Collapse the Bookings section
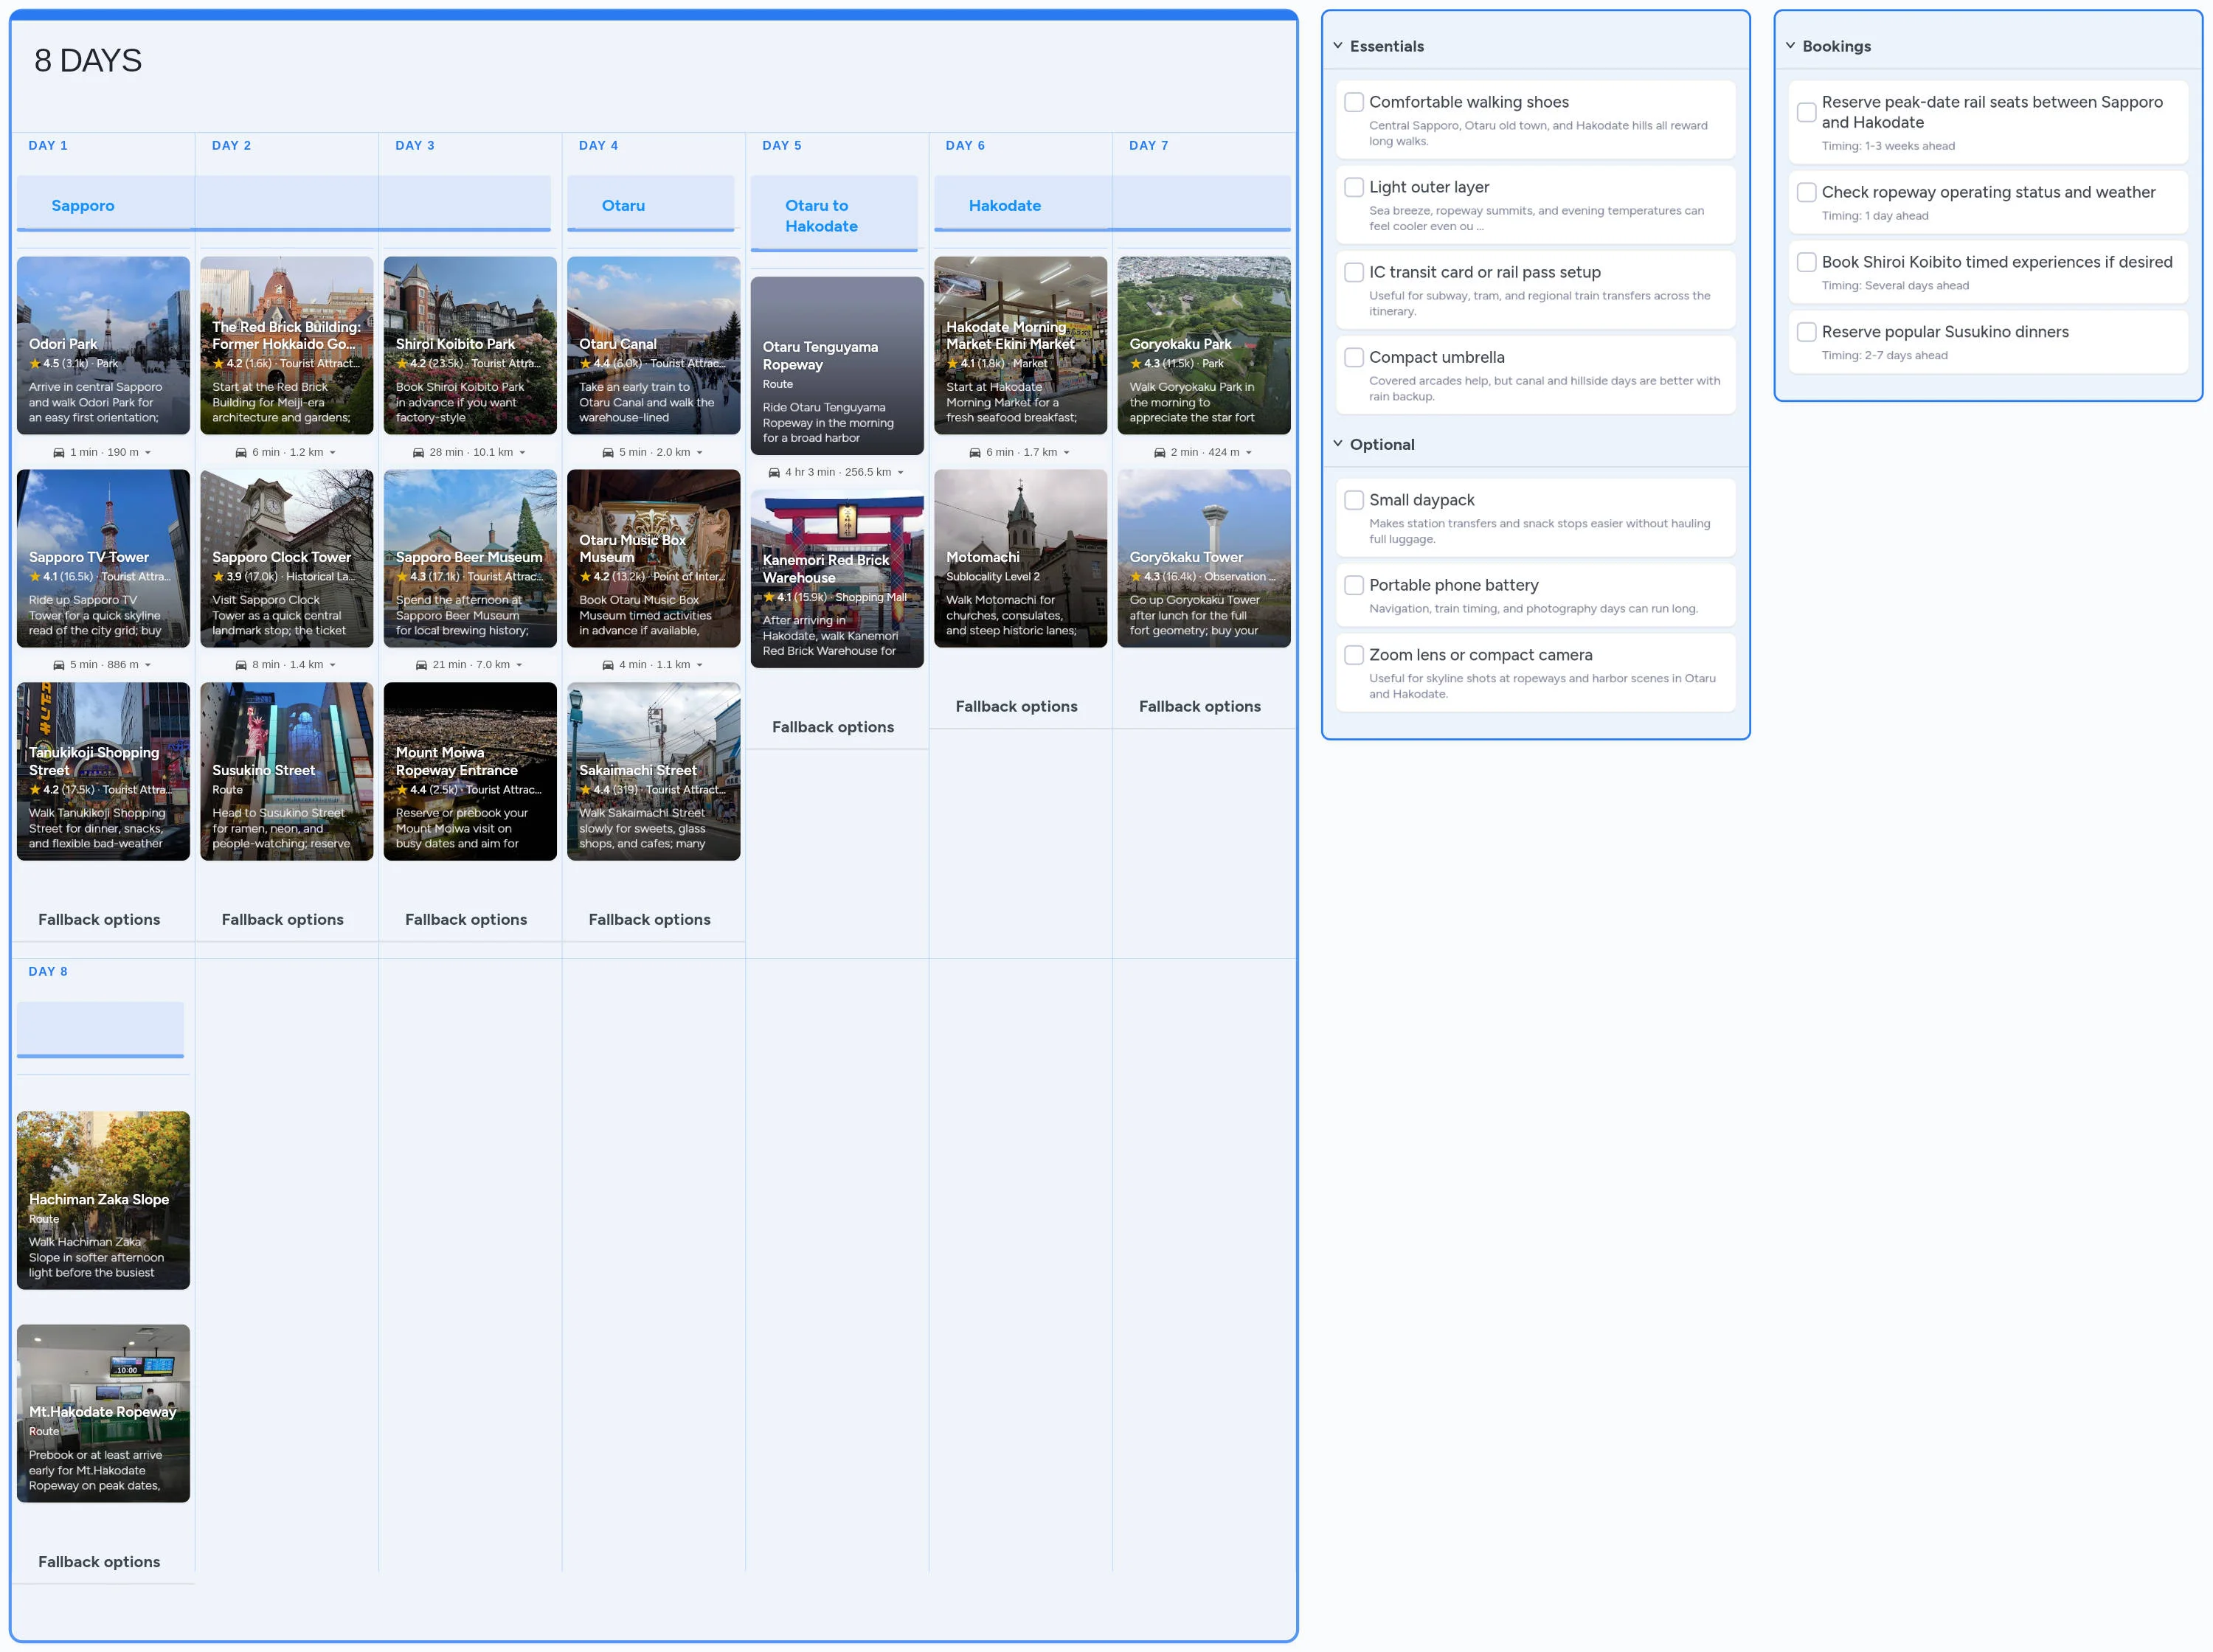 (x=1790, y=44)
